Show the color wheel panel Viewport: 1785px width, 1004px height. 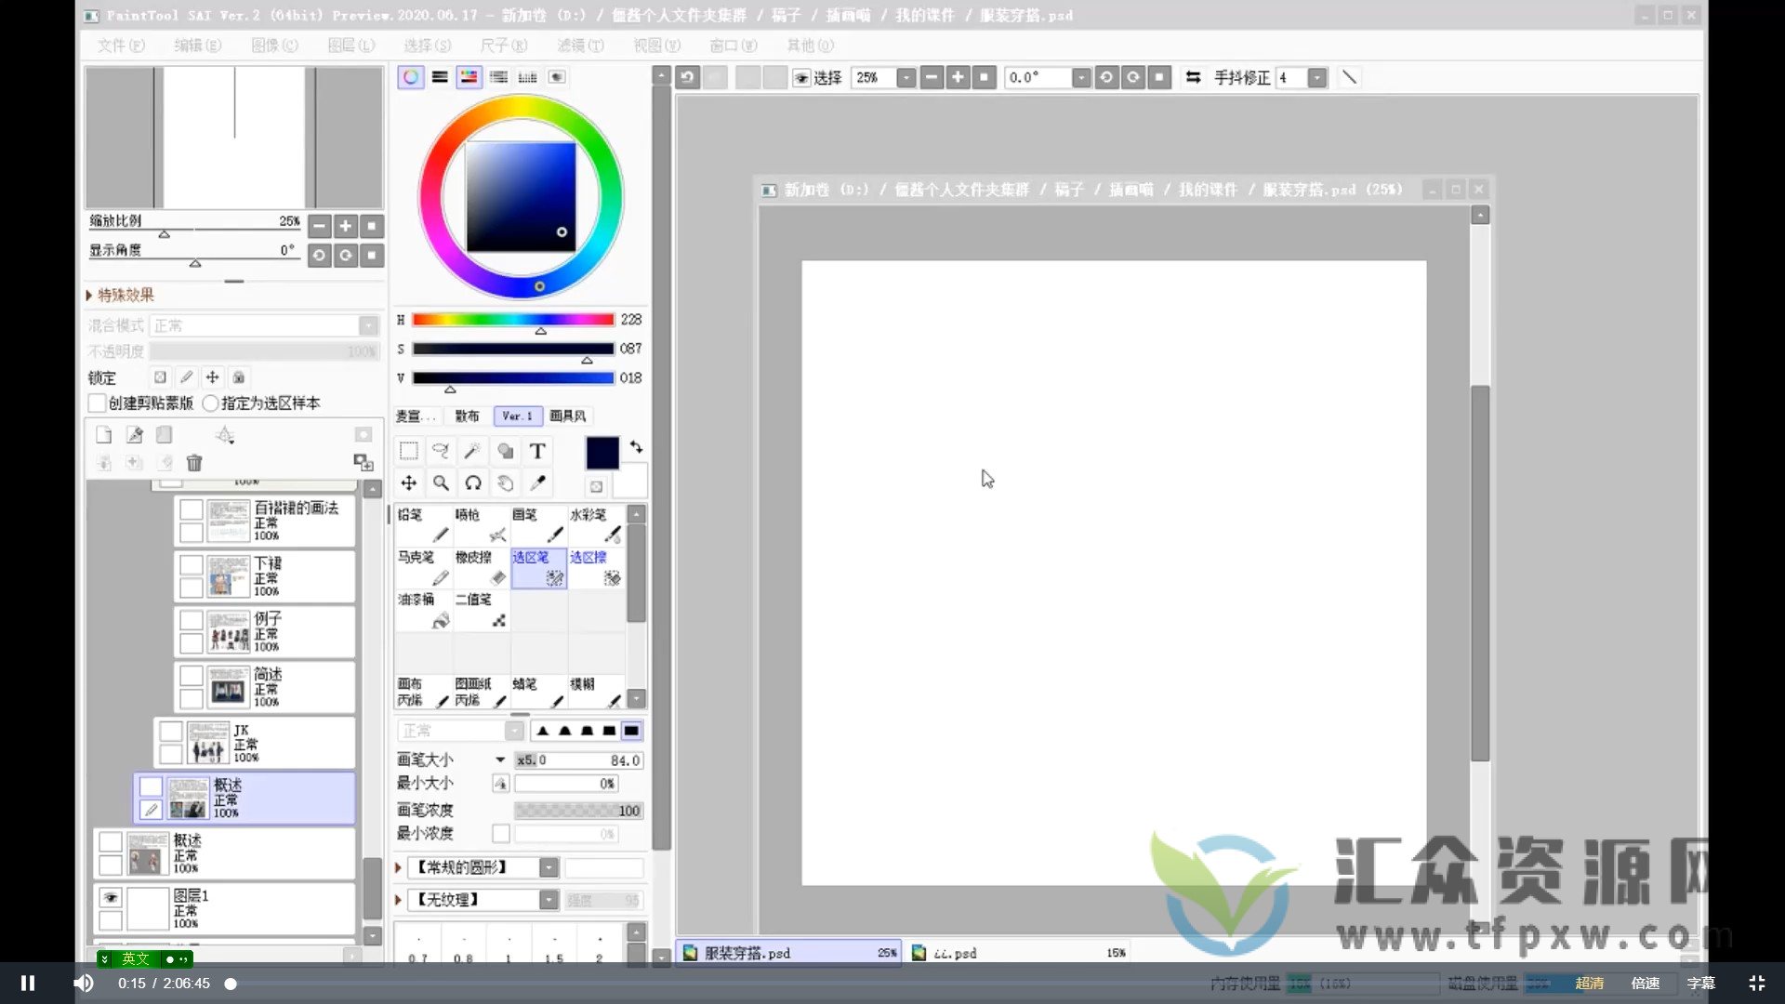410,77
